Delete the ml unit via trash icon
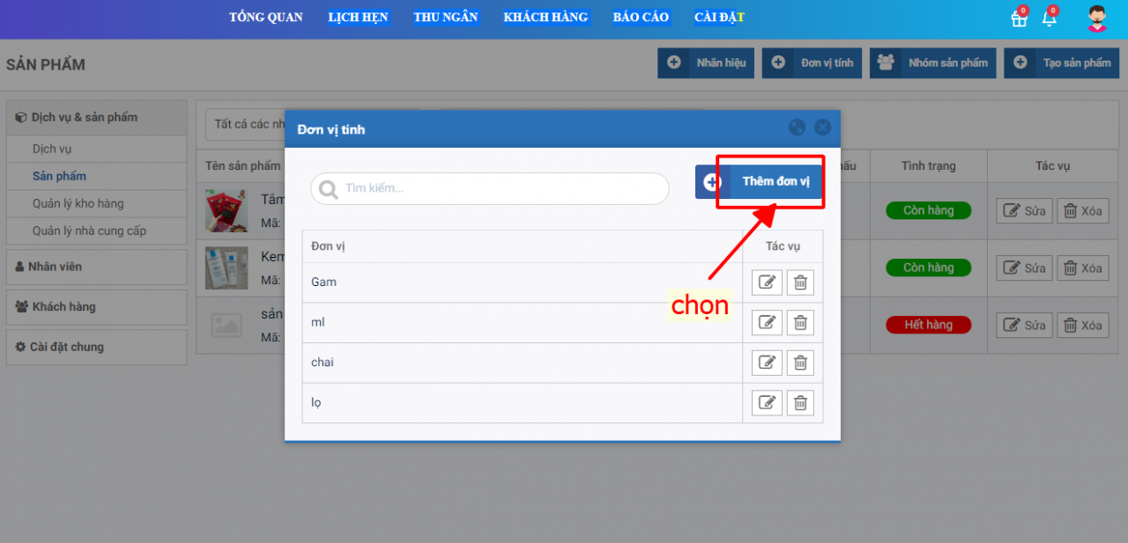Screen dimensions: 1128x543 800,323
